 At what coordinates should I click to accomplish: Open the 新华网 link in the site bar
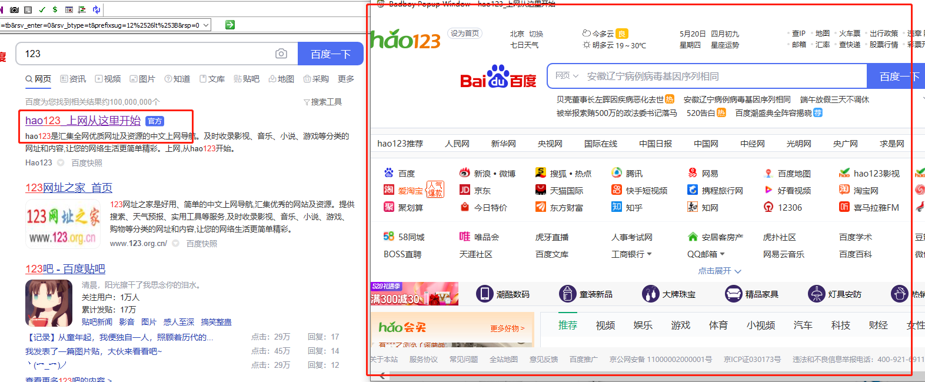(x=504, y=144)
